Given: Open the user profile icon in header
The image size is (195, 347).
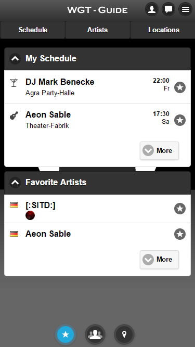Looking at the screenshot, I should pyautogui.click(x=152, y=9).
